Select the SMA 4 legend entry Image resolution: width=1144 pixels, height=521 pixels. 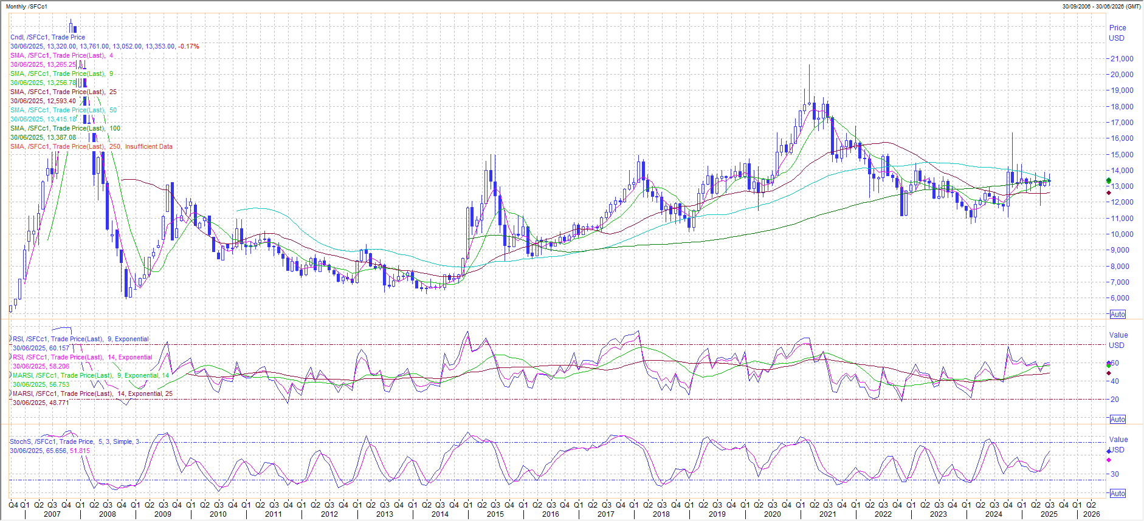click(61, 55)
